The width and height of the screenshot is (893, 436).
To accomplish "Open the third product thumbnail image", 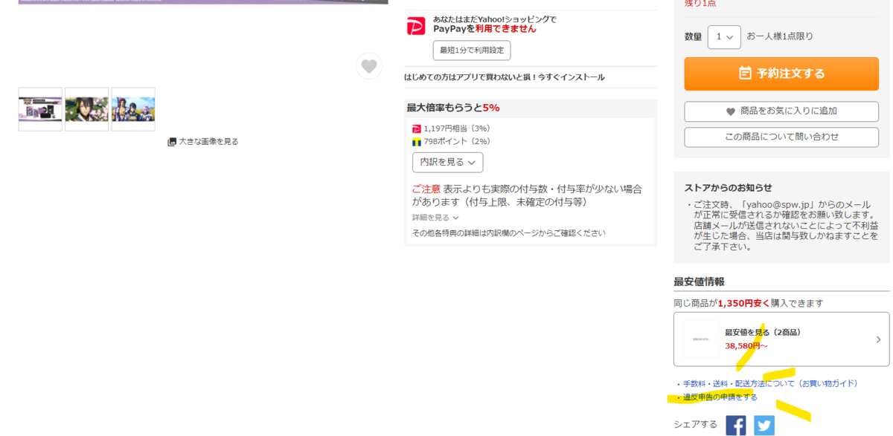I will [x=133, y=109].
